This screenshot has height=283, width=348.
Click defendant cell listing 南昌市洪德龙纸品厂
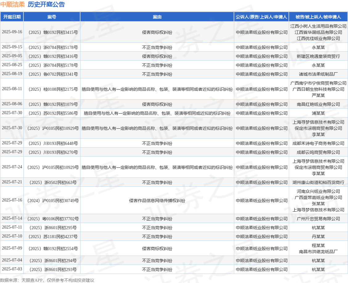(x=318, y=249)
